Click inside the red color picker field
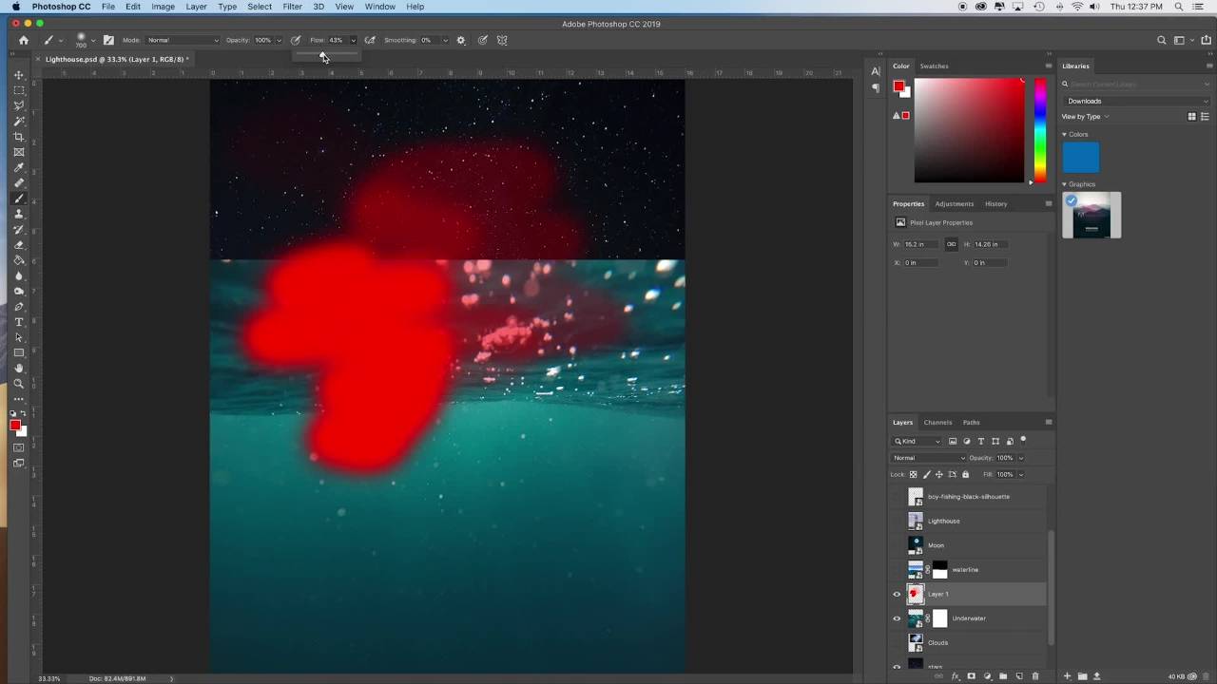1217x684 pixels. click(x=969, y=129)
